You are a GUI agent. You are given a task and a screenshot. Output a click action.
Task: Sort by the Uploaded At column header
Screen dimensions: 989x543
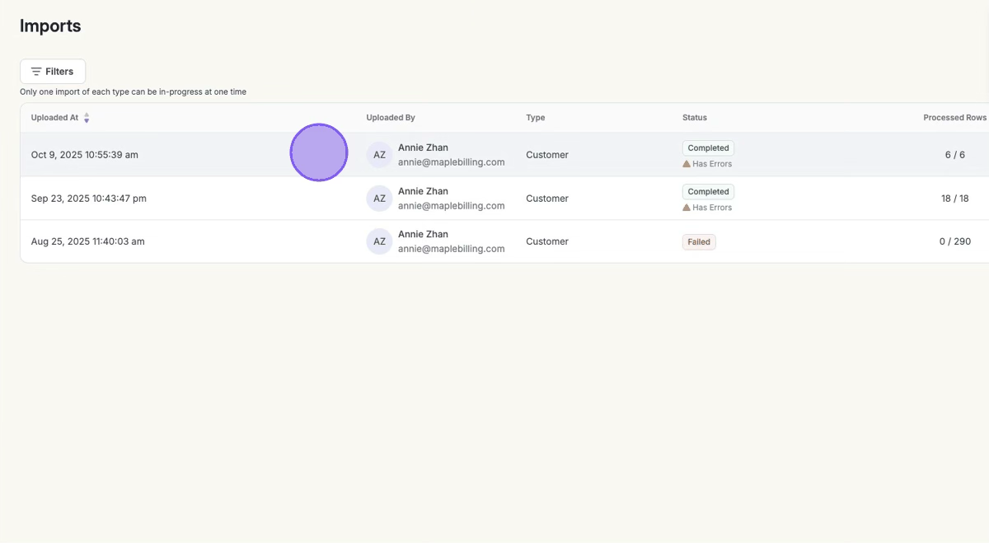click(54, 118)
